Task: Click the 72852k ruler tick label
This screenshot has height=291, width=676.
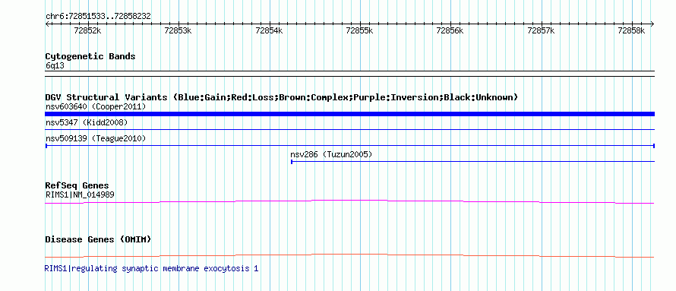Action: (87, 30)
